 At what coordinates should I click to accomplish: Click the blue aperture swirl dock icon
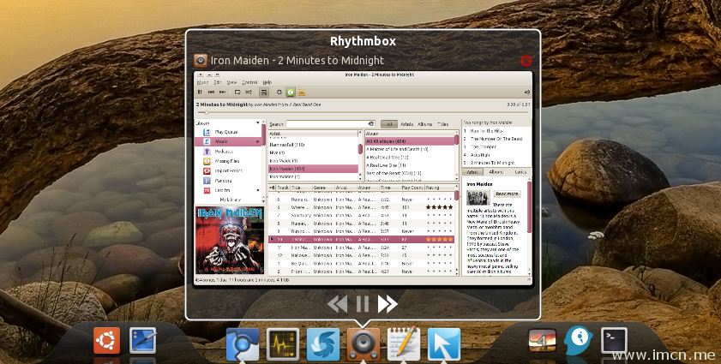coord(323,344)
